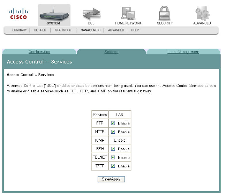Select the Management submenu item
Image resolution: width=226 pixels, height=195 pixels.
point(91,30)
